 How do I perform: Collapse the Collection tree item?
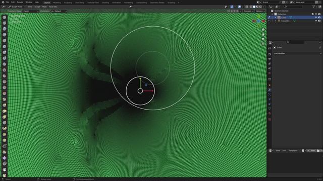coord(272,14)
